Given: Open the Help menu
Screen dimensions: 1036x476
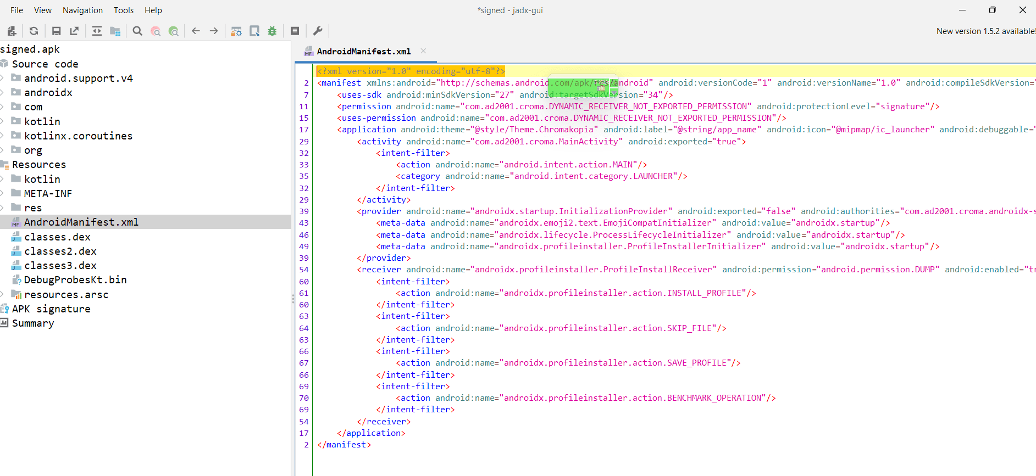Looking at the screenshot, I should tap(153, 10).
